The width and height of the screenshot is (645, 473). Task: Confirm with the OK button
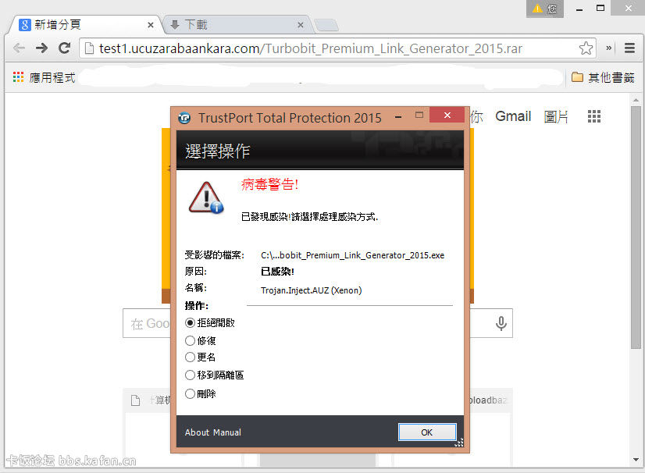pyautogui.click(x=427, y=432)
